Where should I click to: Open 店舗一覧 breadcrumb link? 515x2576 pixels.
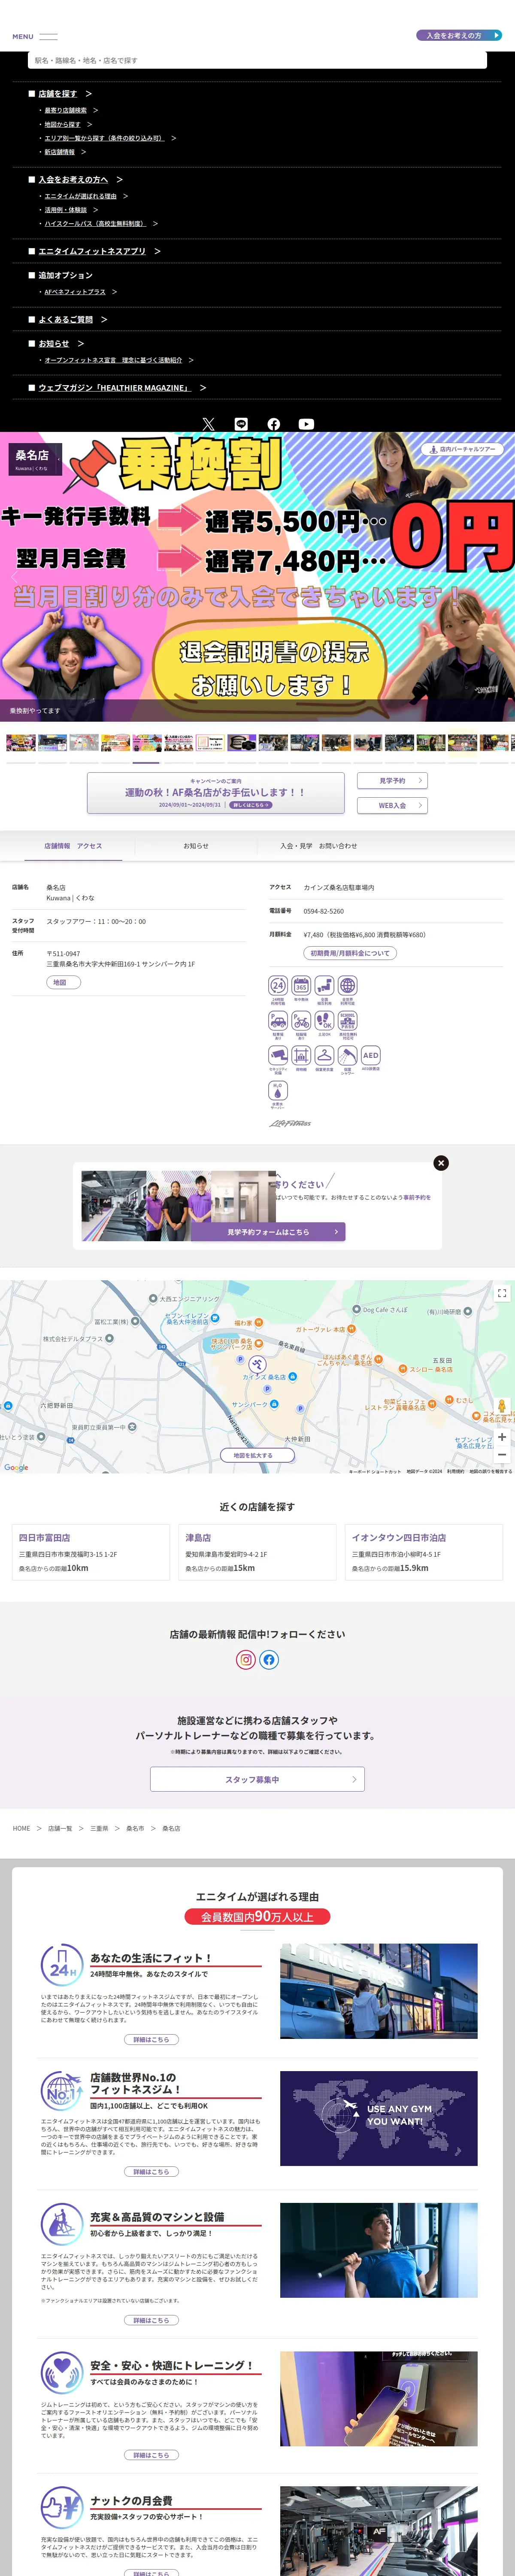click(60, 1828)
